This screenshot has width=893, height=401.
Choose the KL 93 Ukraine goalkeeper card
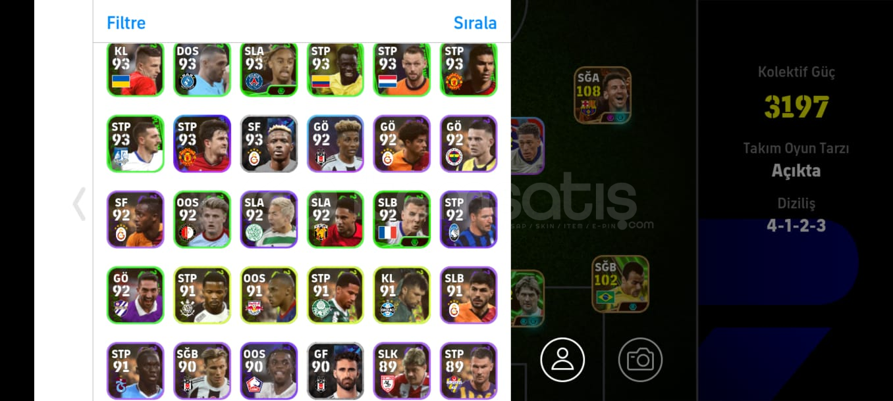(136, 70)
